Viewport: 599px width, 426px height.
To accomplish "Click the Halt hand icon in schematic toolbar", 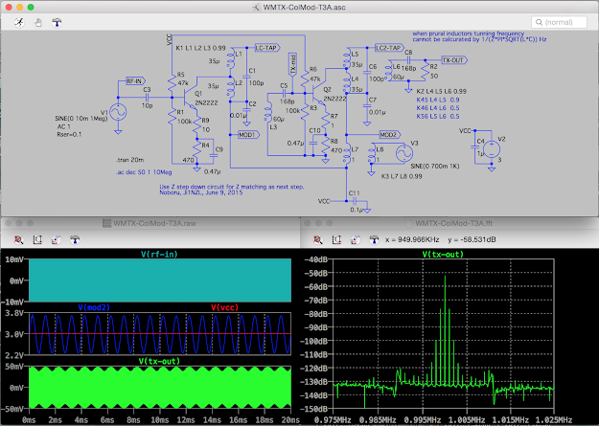I will click(37, 23).
